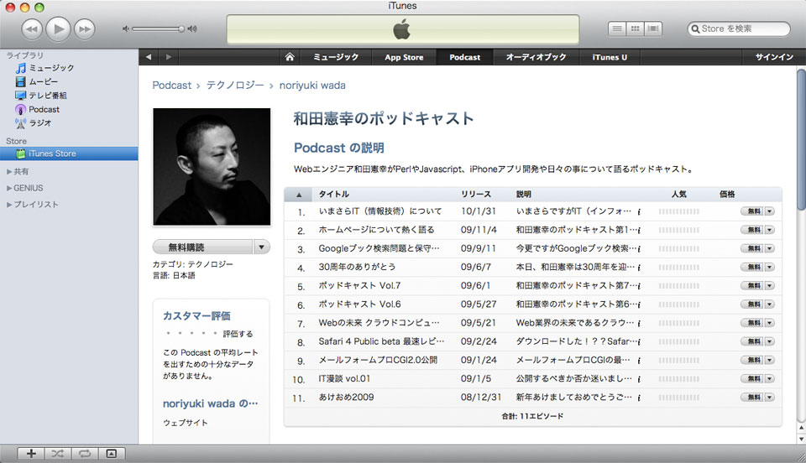Select iTunes Store in the sidebar
Image resolution: width=806 pixels, height=463 pixels.
tap(69, 153)
